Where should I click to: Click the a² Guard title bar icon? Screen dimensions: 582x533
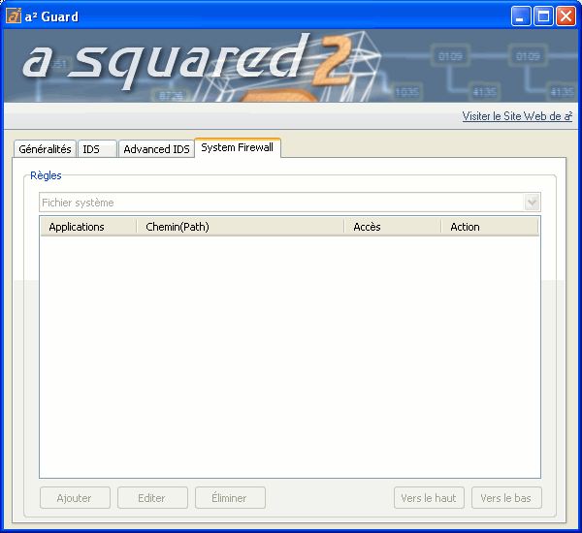(14, 16)
